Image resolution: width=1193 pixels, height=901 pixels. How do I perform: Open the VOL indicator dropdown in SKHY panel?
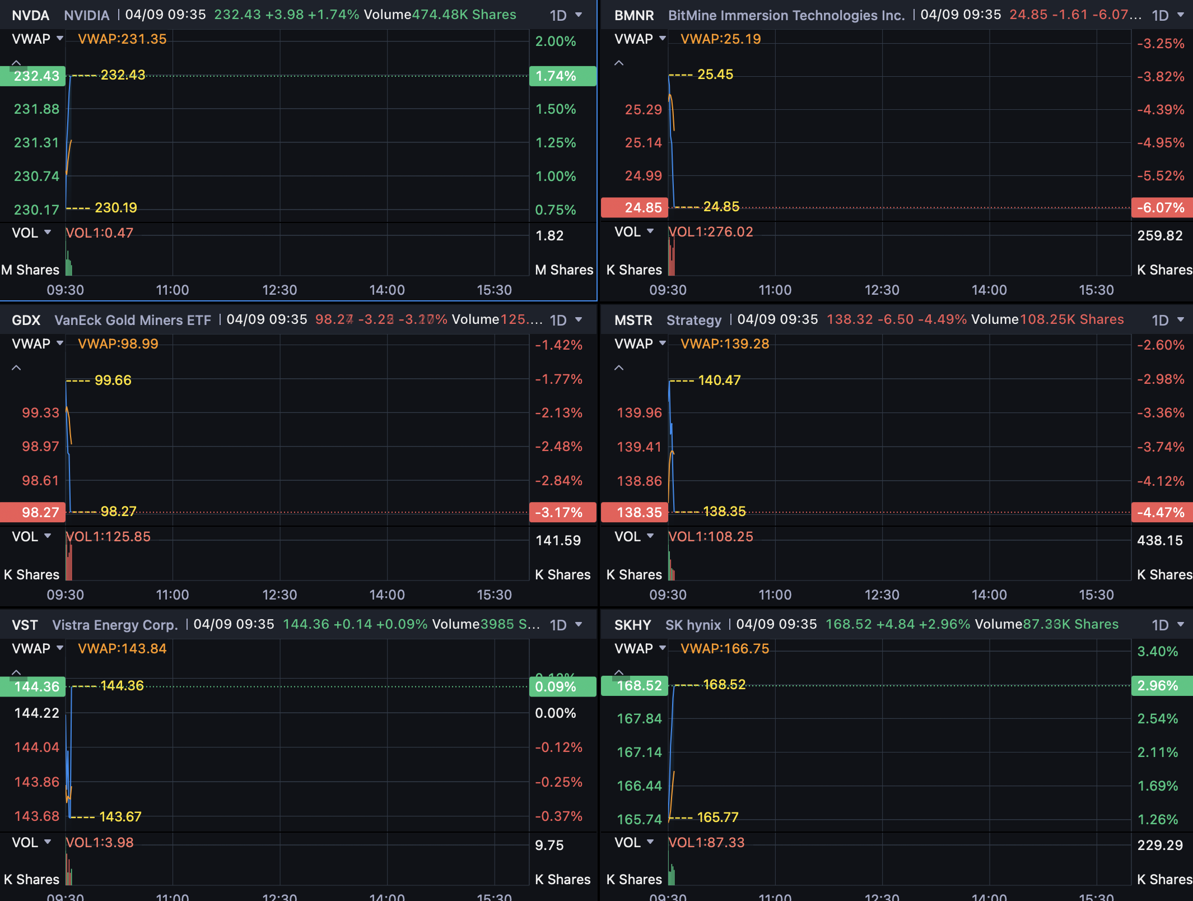(634, 842)
